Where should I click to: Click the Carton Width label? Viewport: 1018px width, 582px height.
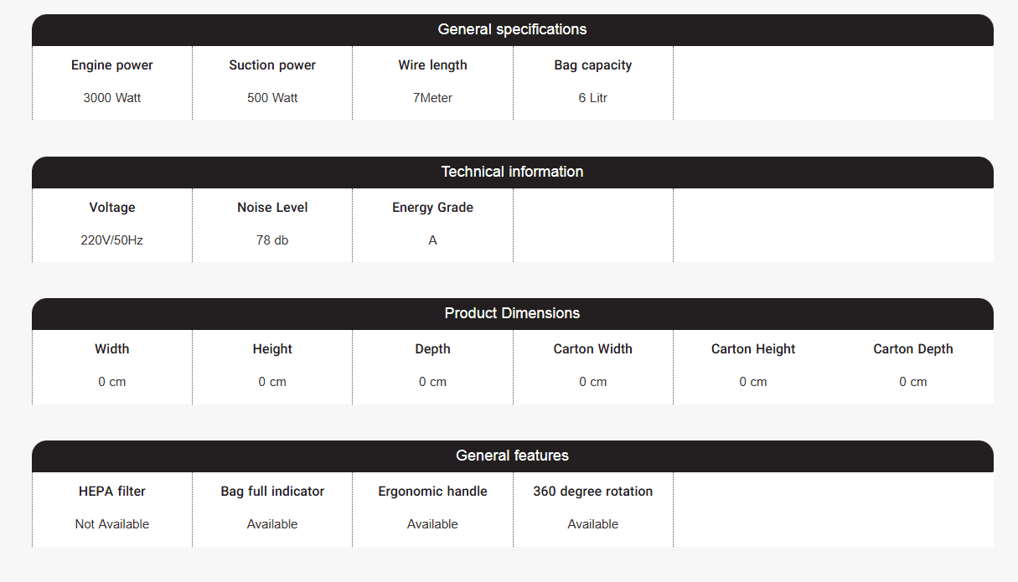point(593,349)
